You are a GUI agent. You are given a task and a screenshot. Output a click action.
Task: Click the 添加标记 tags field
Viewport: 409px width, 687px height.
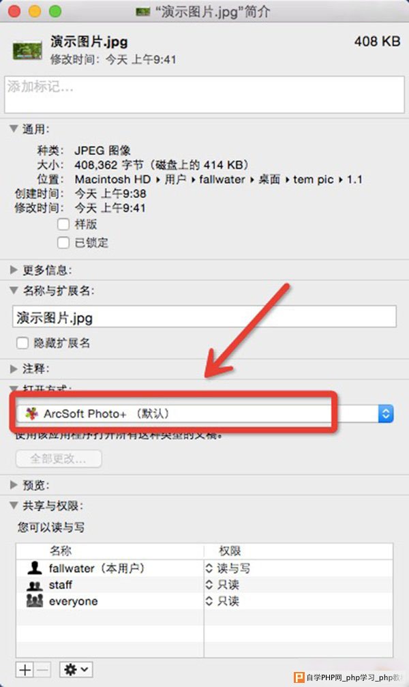pos(204,95)
